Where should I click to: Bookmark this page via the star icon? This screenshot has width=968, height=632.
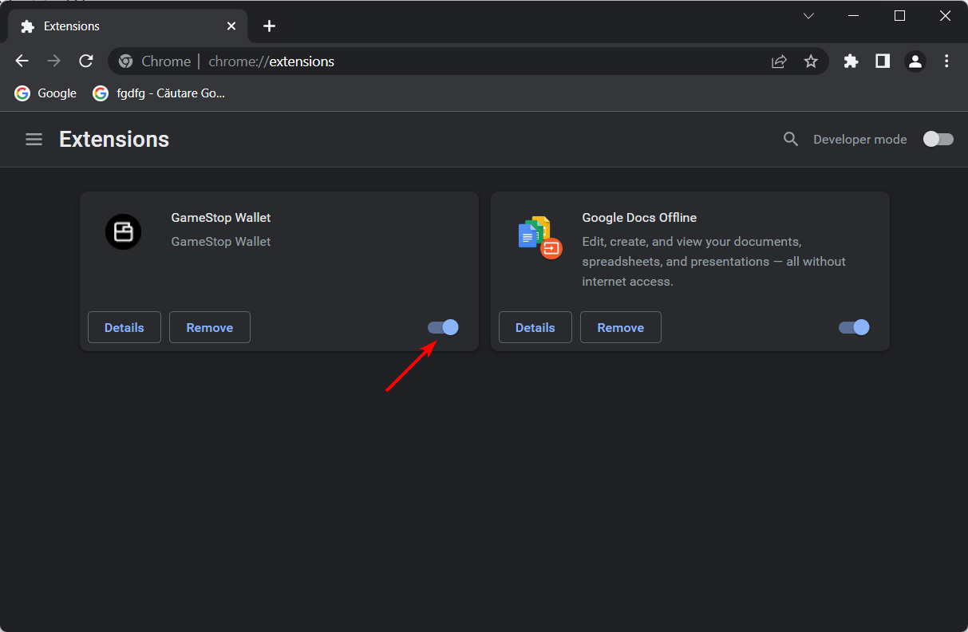[x=811, y=61]
